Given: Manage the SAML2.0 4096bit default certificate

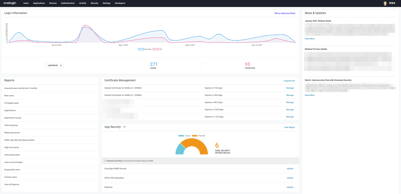Looking at the screenshot, I should coord(290,88).
